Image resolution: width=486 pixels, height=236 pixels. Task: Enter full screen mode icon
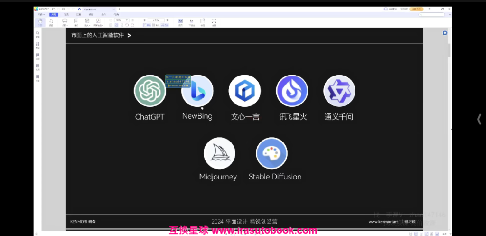(x=214, y=21)
